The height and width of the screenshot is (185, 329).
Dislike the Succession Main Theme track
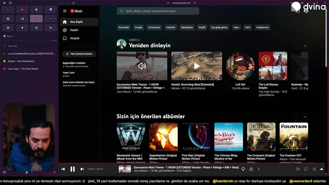click(243, 169)
